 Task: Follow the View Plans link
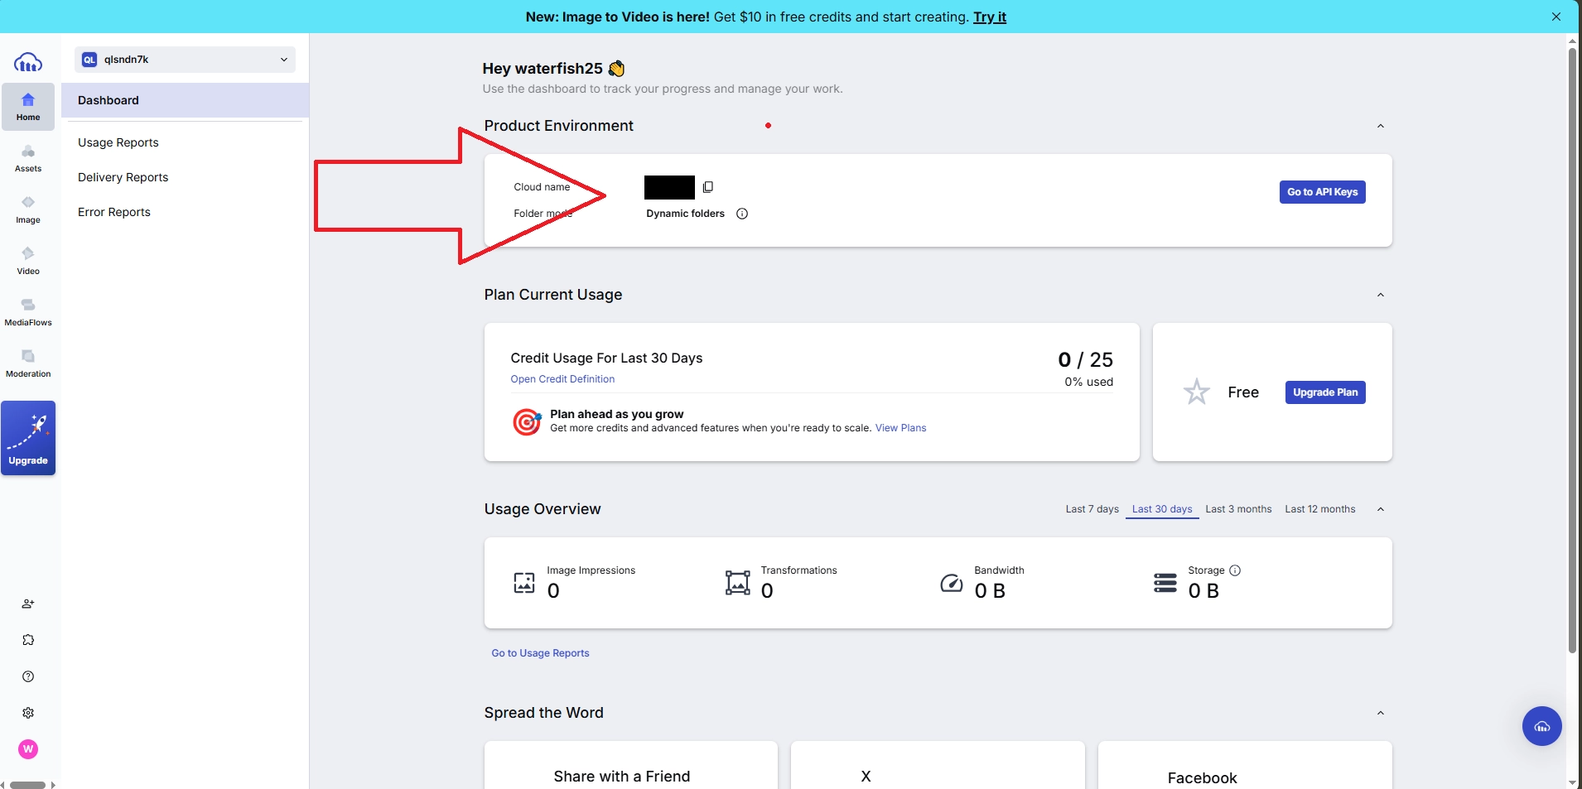tap(900, 428)
